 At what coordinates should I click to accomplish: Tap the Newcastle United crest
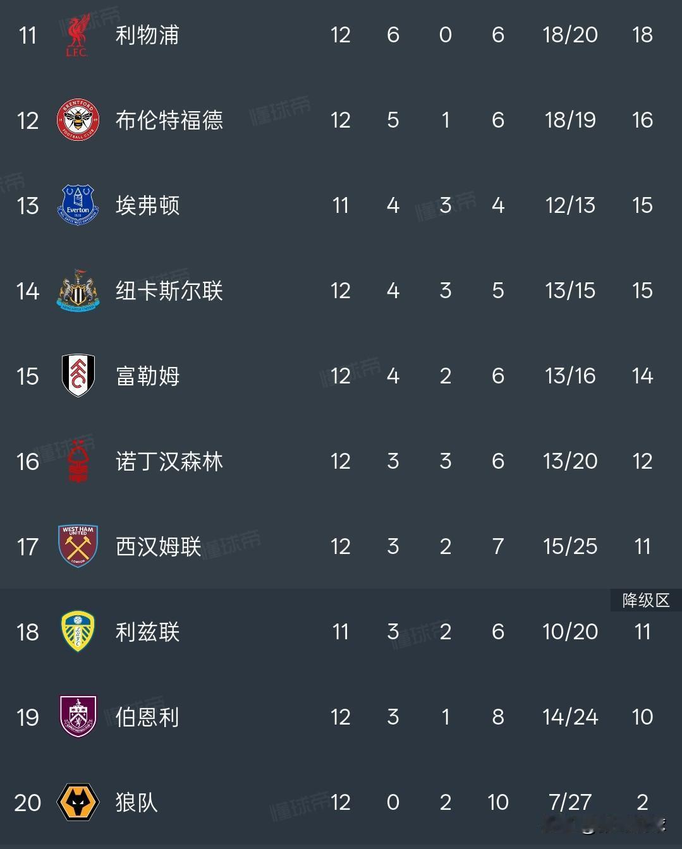(x=78, y=291)
